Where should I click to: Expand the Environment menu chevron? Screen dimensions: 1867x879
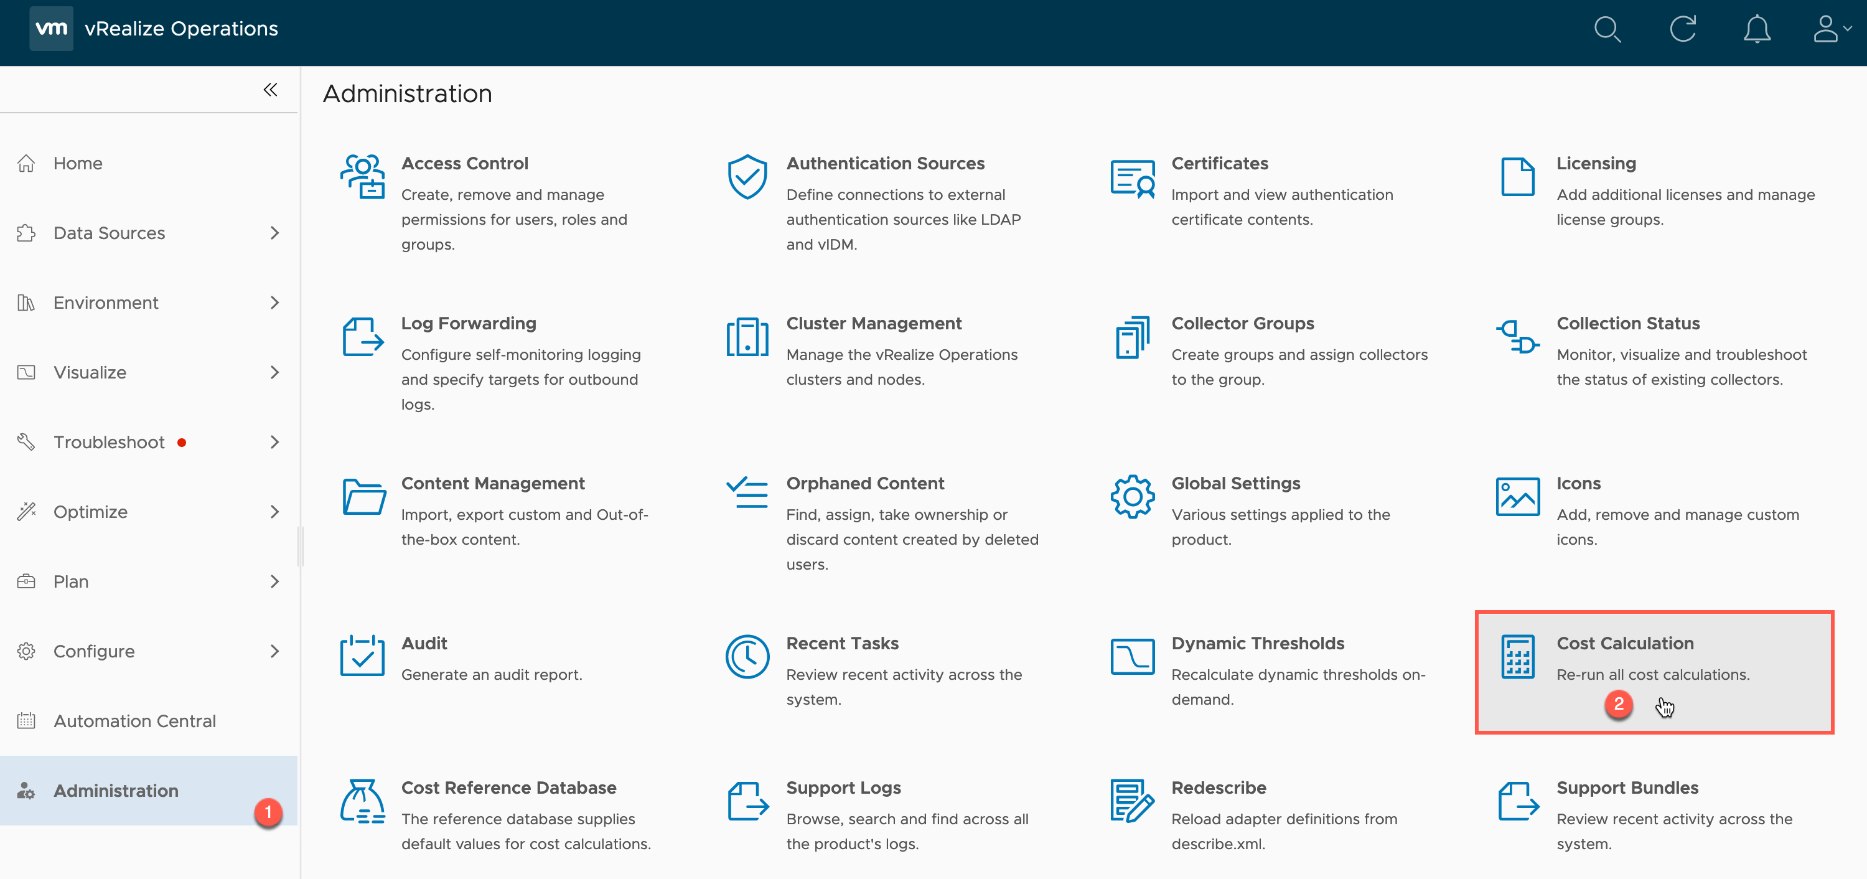(274, 303)
